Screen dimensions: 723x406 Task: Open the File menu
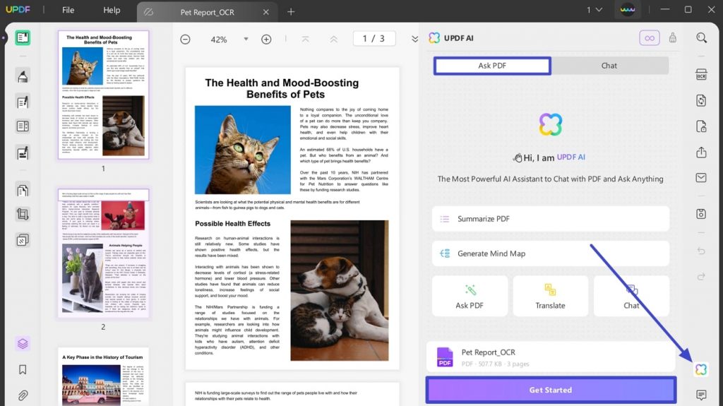click(68, 10)
